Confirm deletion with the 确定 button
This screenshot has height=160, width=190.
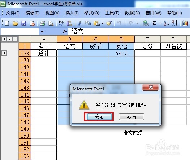pos(100,116)
